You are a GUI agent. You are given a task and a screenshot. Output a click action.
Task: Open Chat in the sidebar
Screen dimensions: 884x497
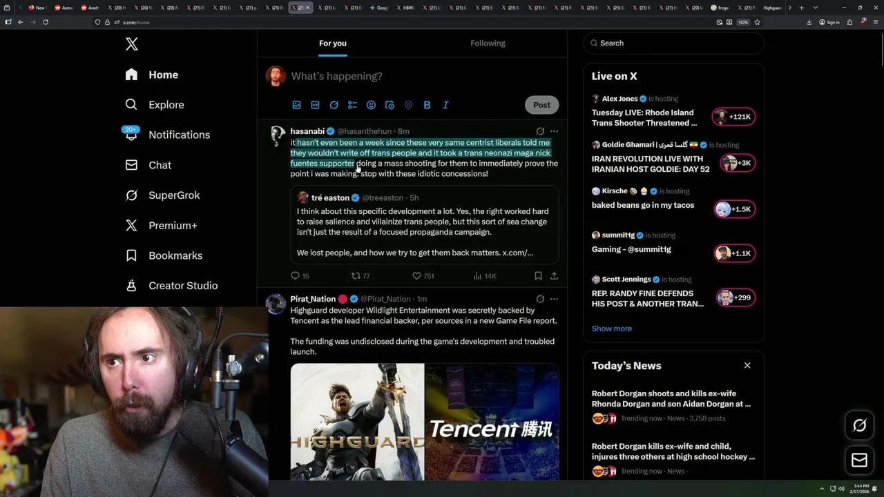pyautogui.click(x=148, y=165)
